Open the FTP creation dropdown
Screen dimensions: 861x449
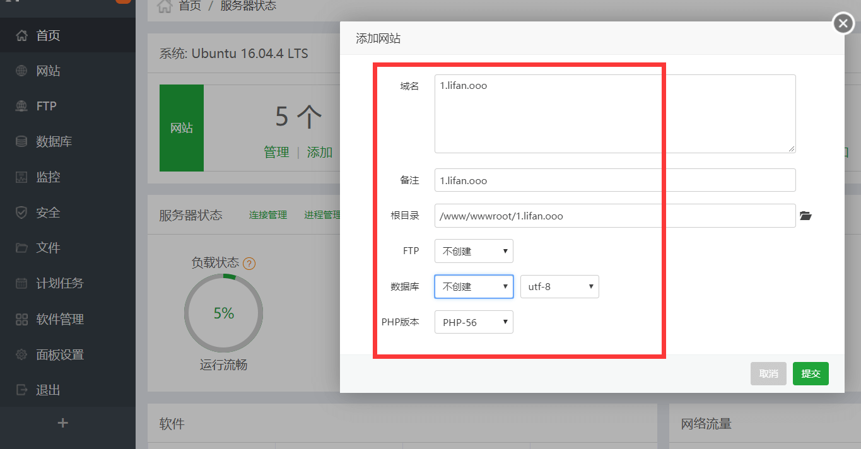474,251
